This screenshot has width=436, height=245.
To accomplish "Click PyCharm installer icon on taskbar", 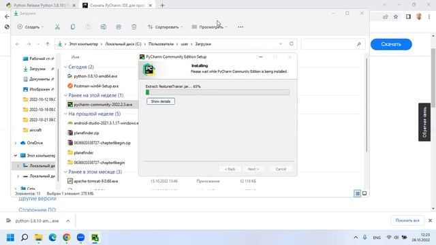I will [95, 238].
